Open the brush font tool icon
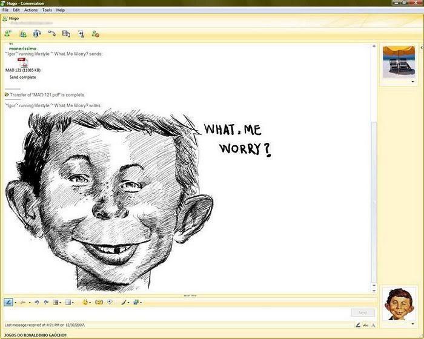This screenshot has height=339, width=424. click(124, 302)
